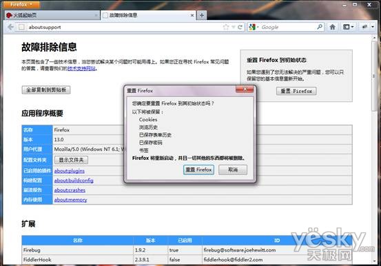Click the page's vertical scrollbar thumb

click(374, 76)
